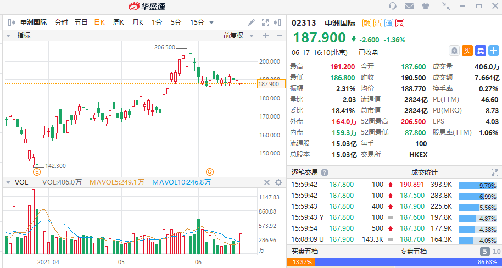Viewport: 502px width, 268px height.
Task: Click the MAVOL5:249.1万 legend
Action: pyautogui.click(x=117, y=182)
